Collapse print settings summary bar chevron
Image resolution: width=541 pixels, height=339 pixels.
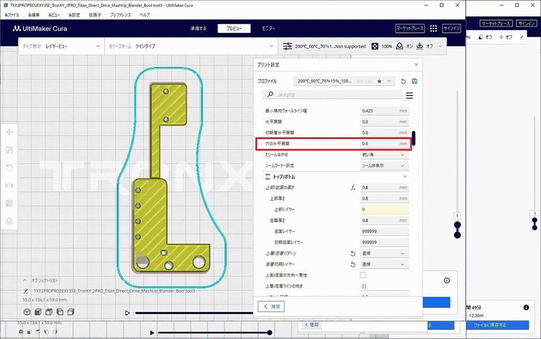440,46
